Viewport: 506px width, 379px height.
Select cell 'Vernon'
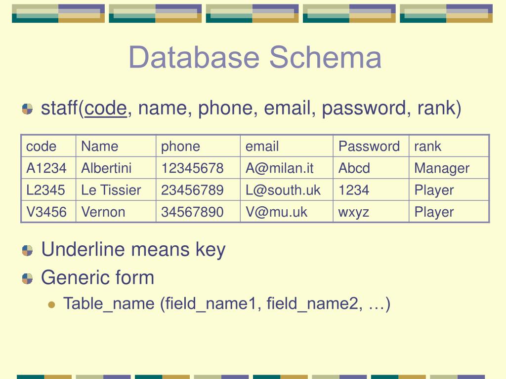(116, 212)
